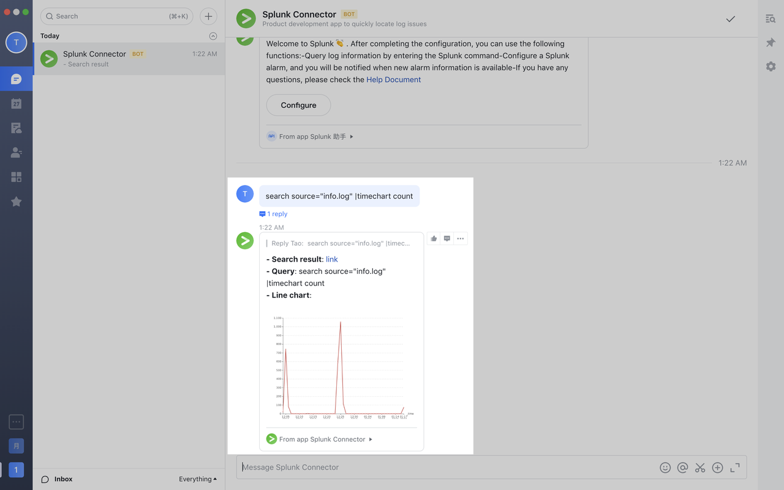The width and height of the screenshot is (784, 490).
Task: Open the more options menu on the reply
Action: point(461,238)
